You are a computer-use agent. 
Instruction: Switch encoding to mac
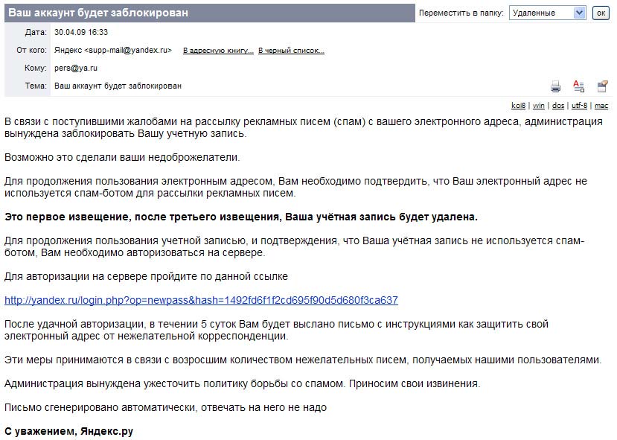click(x=601, y=106)
